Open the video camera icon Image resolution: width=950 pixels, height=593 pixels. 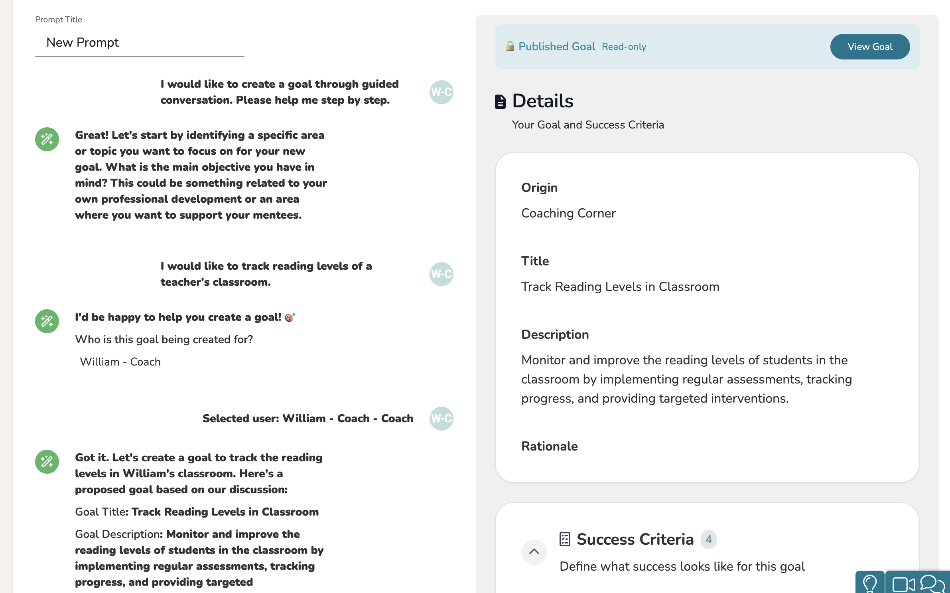(903, 584)
